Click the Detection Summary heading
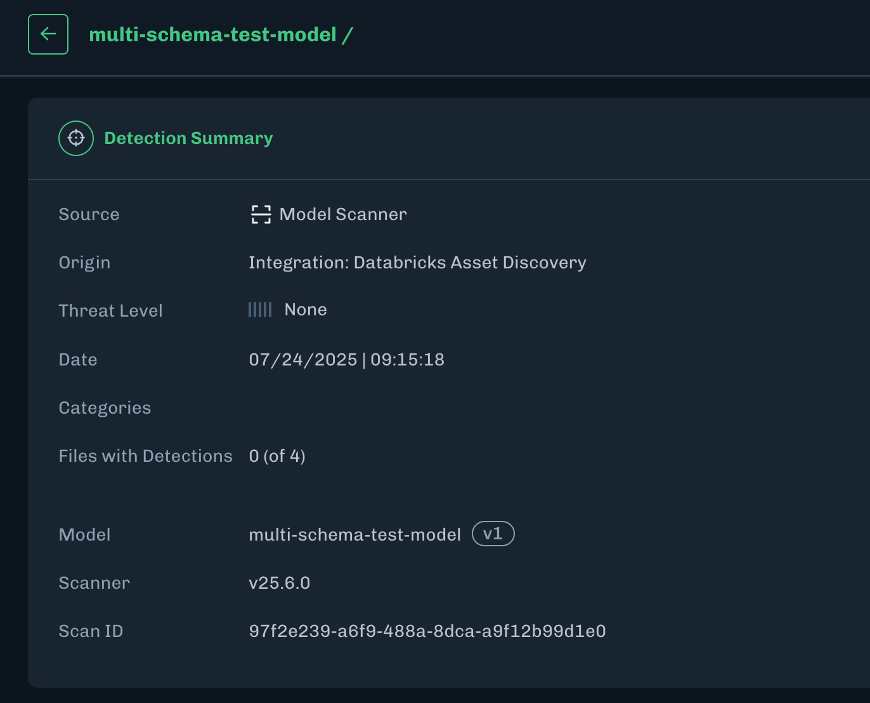The image size is (870, 703). pyautogui.click(x=188, y=138)
